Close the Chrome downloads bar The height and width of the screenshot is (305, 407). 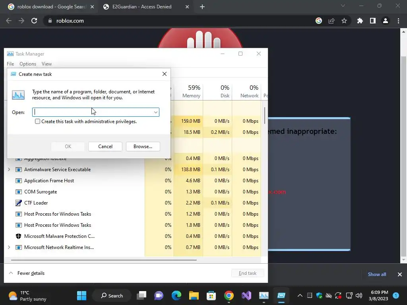point(400,274)
